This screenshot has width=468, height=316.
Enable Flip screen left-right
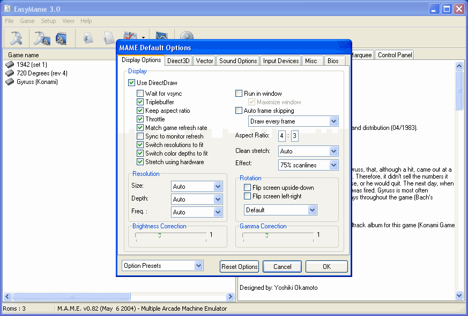pyautogui.click(x=247, y=196)
